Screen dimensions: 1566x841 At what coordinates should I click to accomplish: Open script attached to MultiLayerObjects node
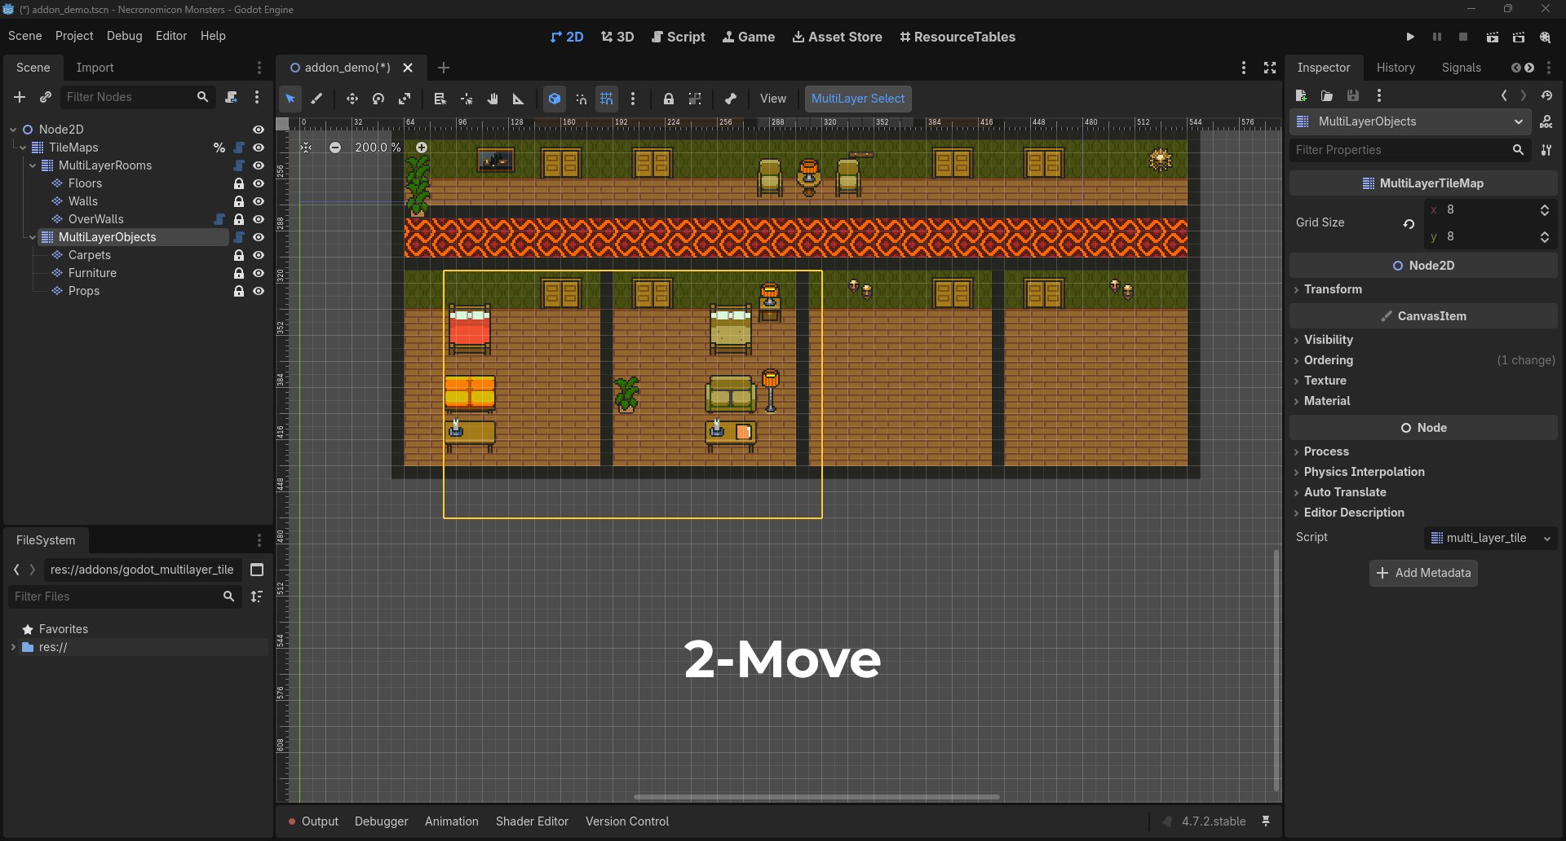click(x=239, y=237)
